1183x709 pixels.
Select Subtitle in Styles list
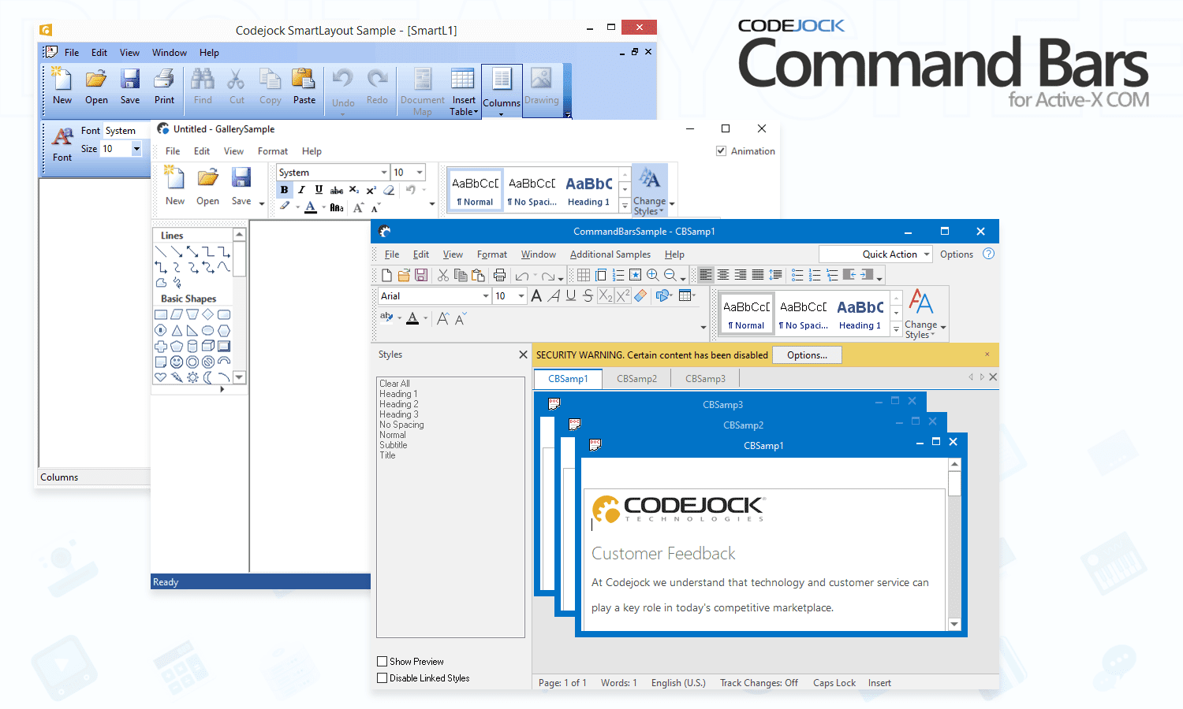click(393, 445)
